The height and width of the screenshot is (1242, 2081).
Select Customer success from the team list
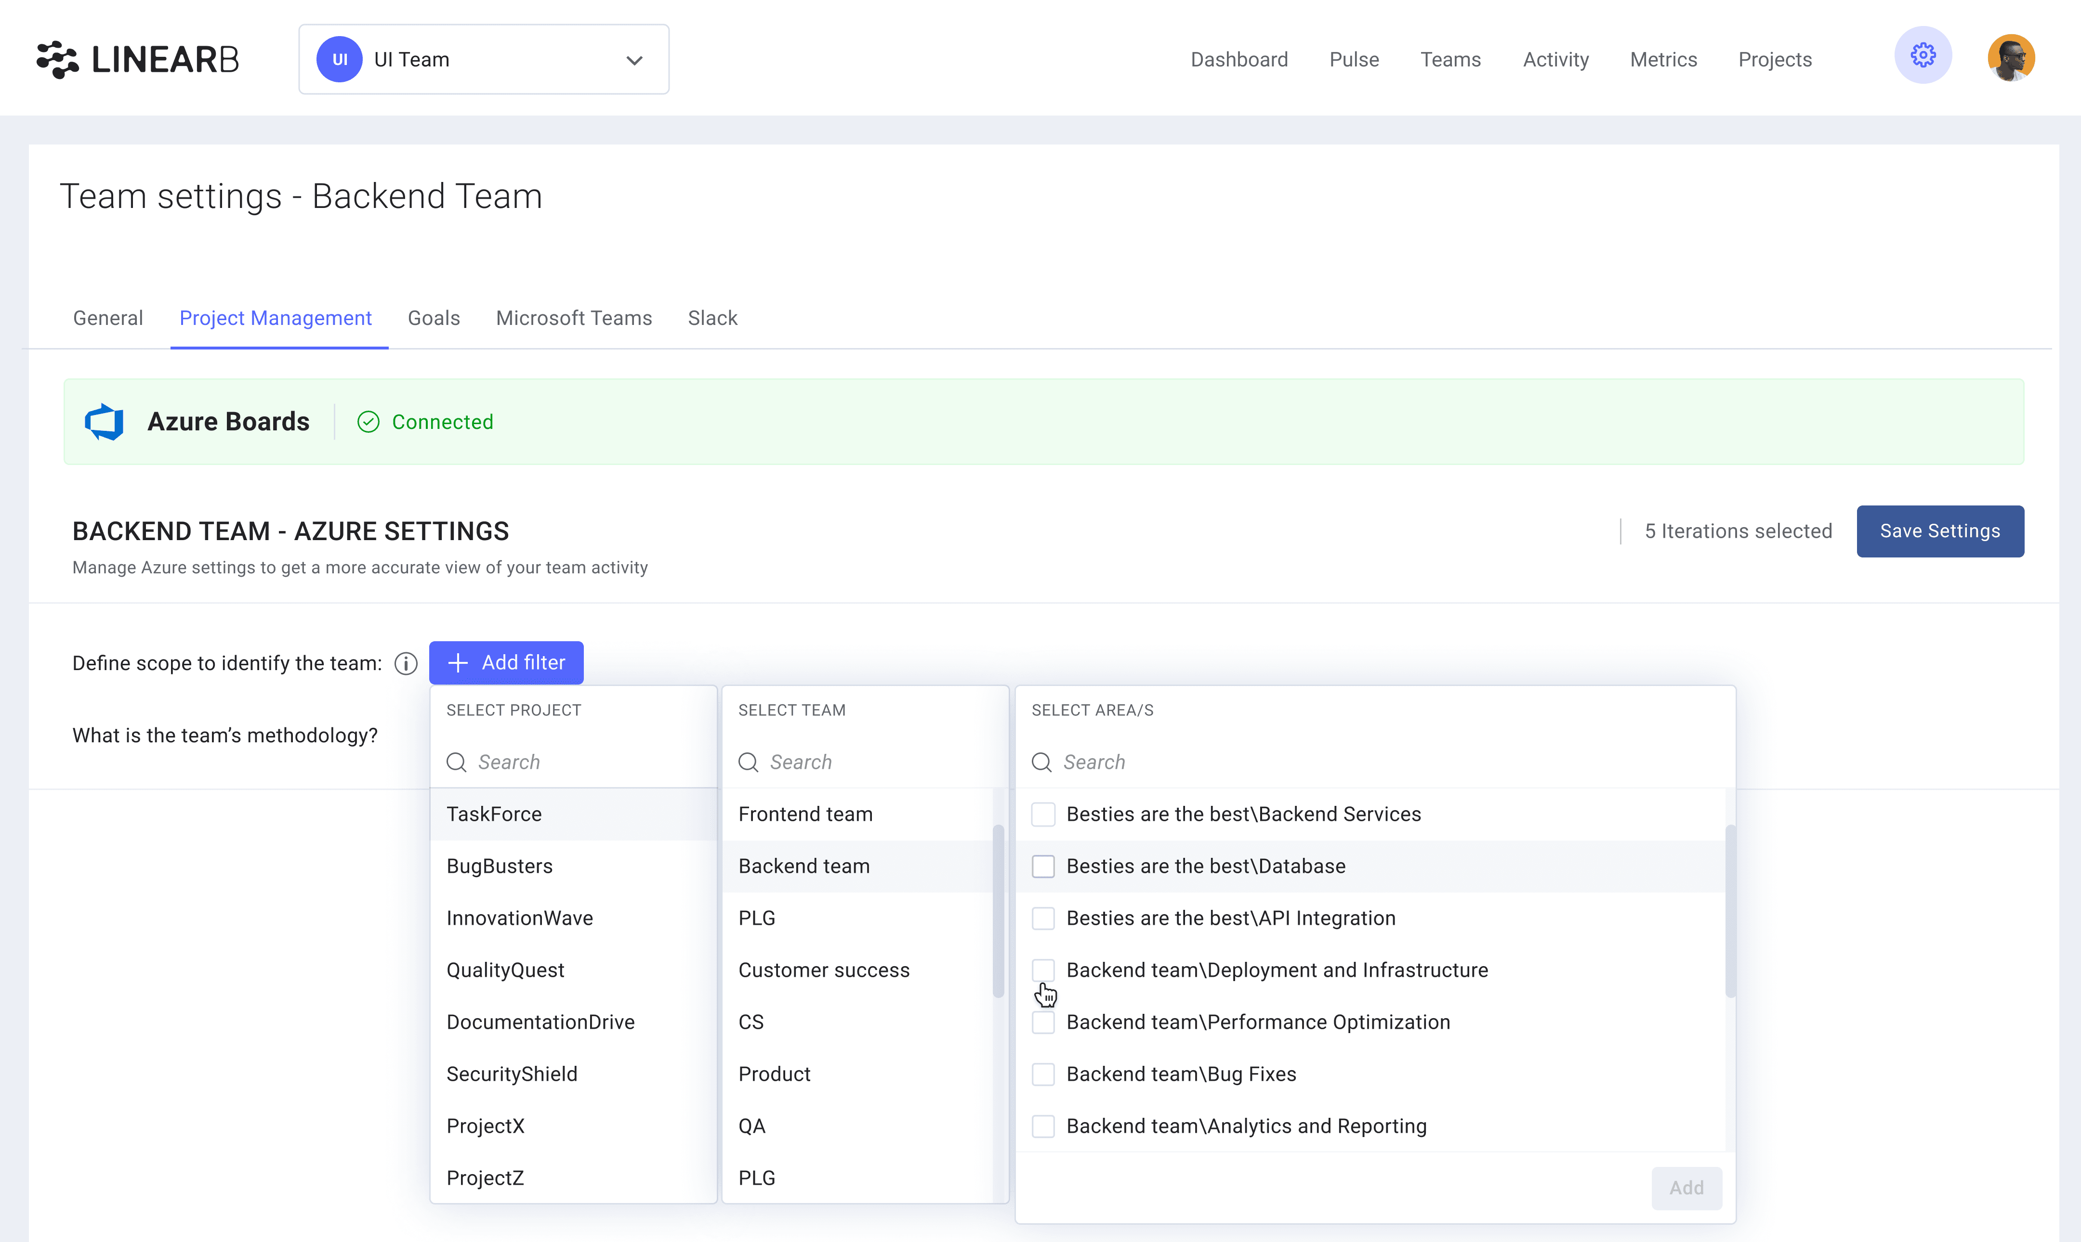[824, 969]
